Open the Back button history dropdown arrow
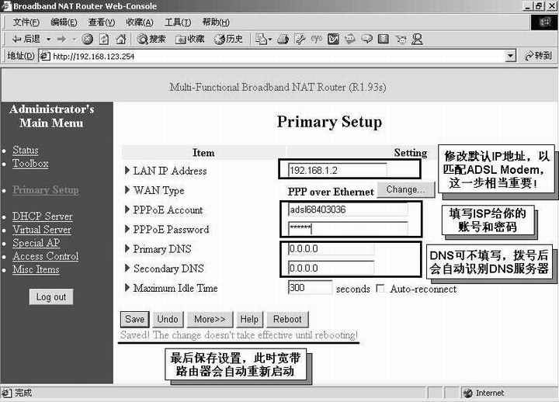Image resolution: width=559 pixels, height=402 pixels. point(48,40)
